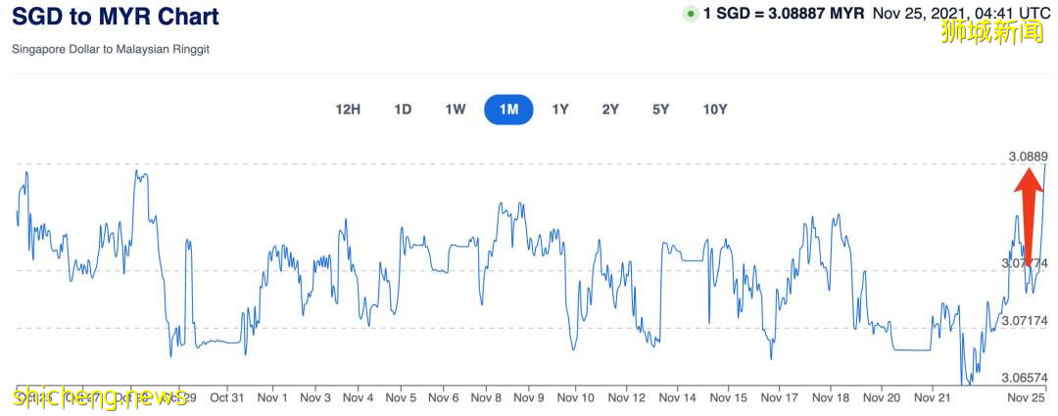Click the Nov 25 date on x-axis
1058x416 pixels.
1028,397
